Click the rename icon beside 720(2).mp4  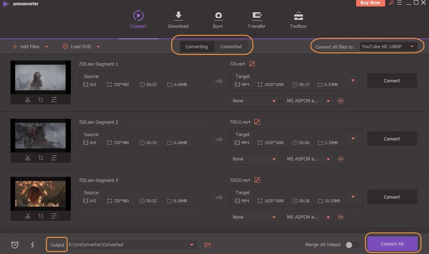point(257,180)
